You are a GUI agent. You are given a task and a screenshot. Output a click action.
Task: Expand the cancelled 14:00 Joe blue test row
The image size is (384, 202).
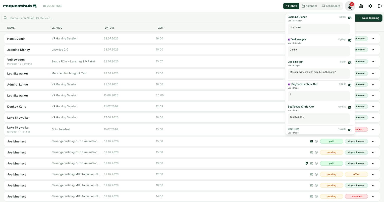point(373,196)
